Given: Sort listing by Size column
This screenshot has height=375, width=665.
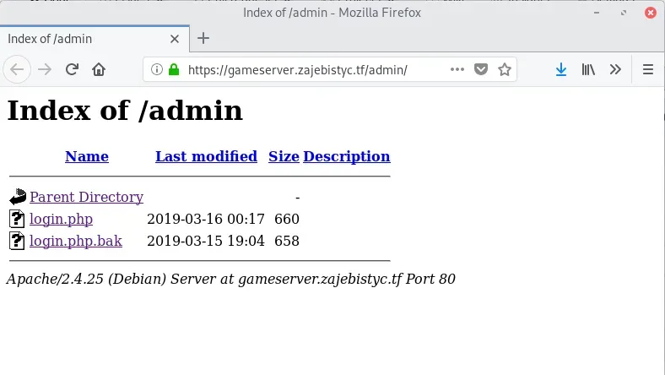Looking at the screenshot, I should pyautogui.click(x=284, y=156).
